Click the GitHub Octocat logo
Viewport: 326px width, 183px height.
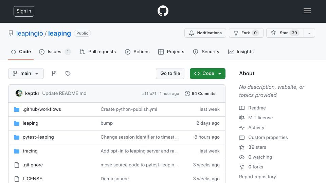coord(163,11)
